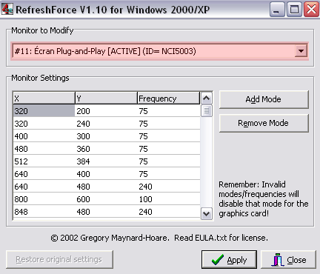The width and height of the screenshot is (320, 274).
Task: Select the 480 Y cell in the 848 row
Action: point(106,212)
